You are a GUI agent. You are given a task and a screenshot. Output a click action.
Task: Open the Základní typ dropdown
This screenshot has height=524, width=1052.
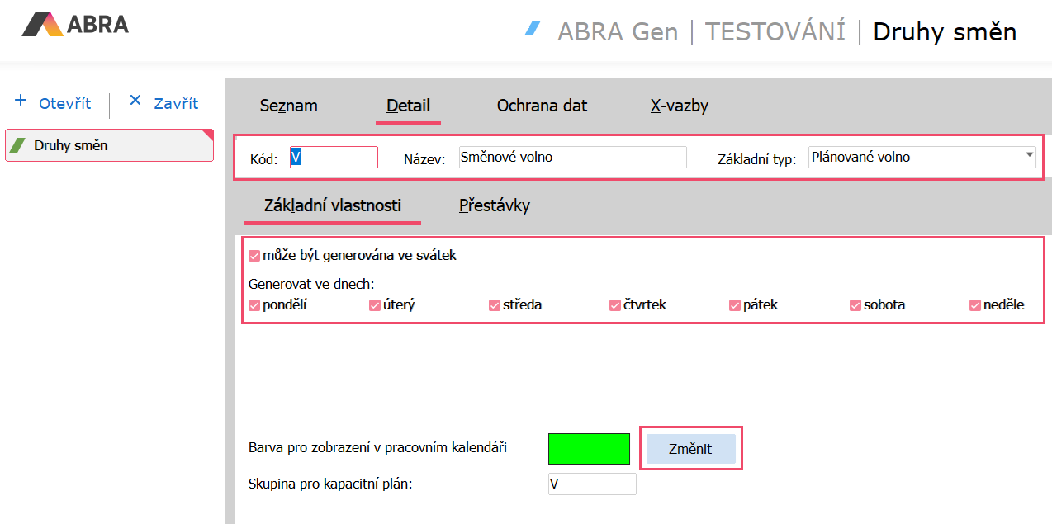point(1029,155)
